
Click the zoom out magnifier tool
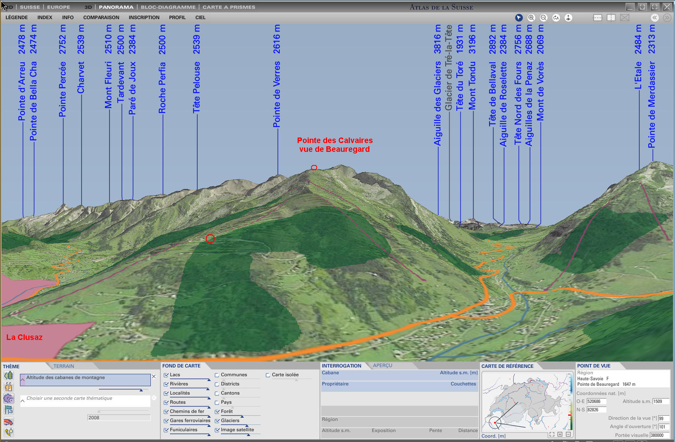coord(543,18)
